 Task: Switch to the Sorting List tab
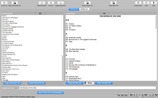click(x=74, y=9)
